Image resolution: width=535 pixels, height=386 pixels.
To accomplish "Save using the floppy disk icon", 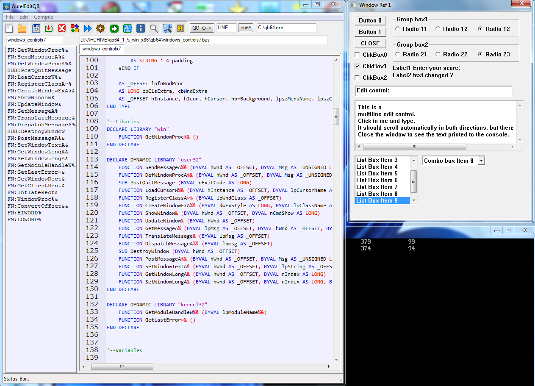I will point(36,28).
